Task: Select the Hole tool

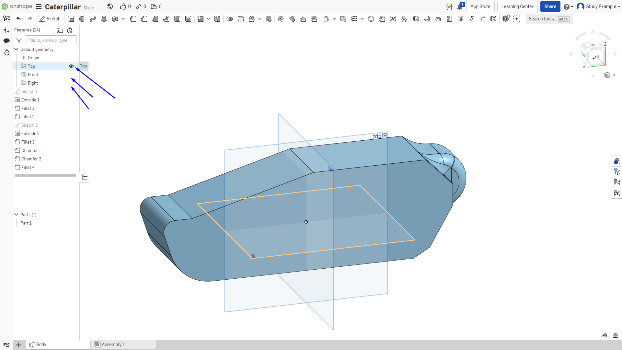Action: [188, 19]
